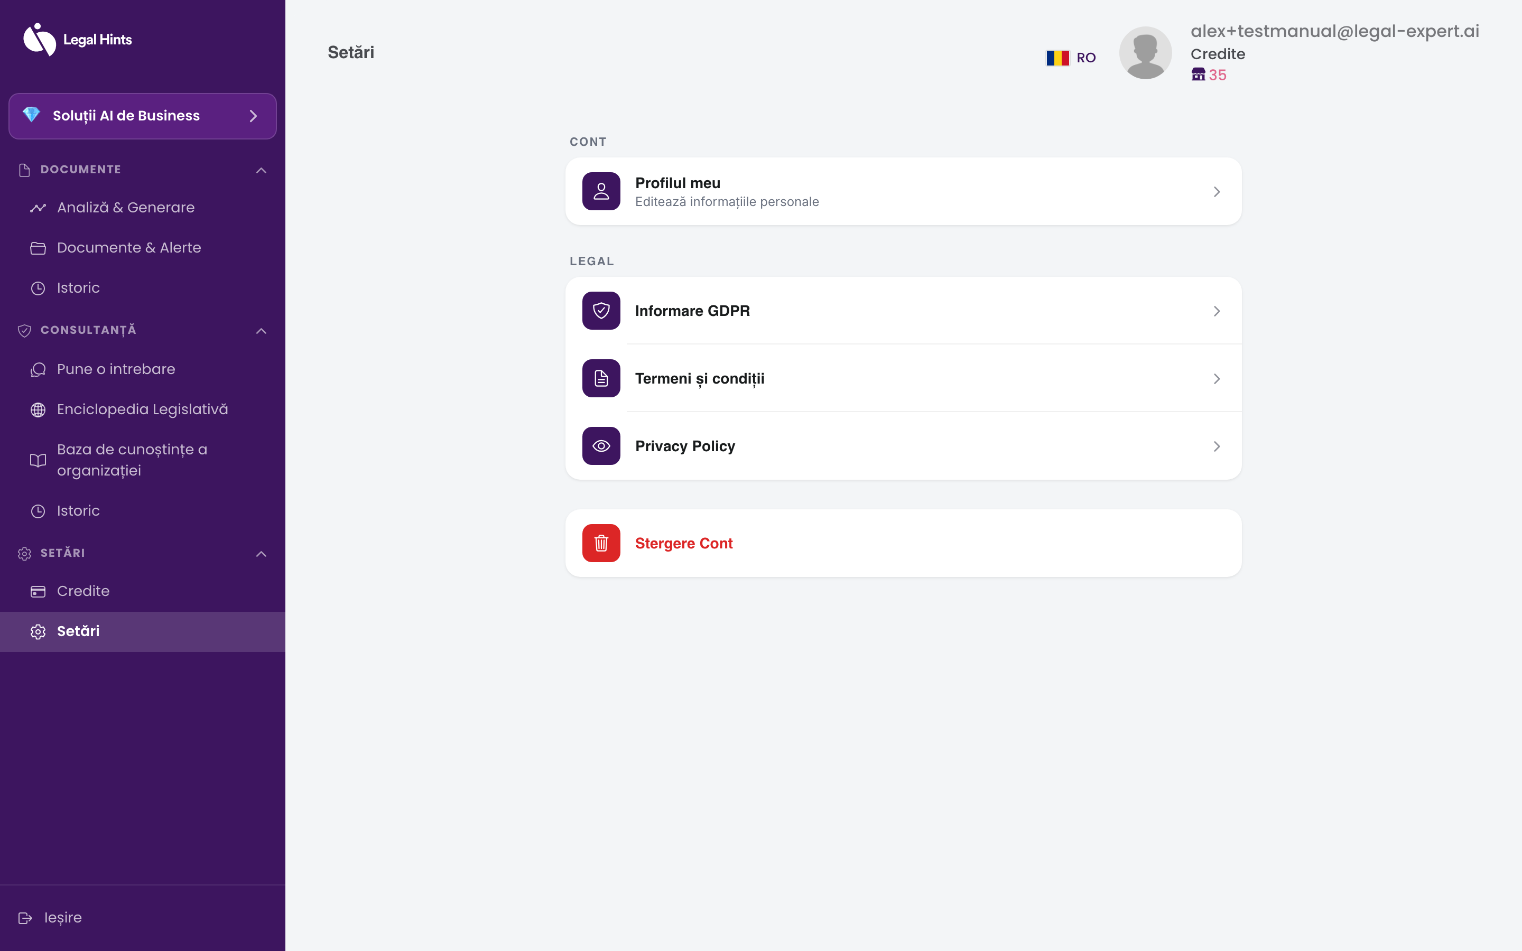Click the chevron on Termeni și condiții row
This screenshot has height=951, width=1522.
1217,379
